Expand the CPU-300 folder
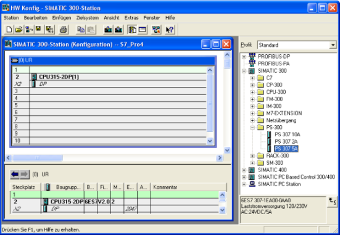 252,92
